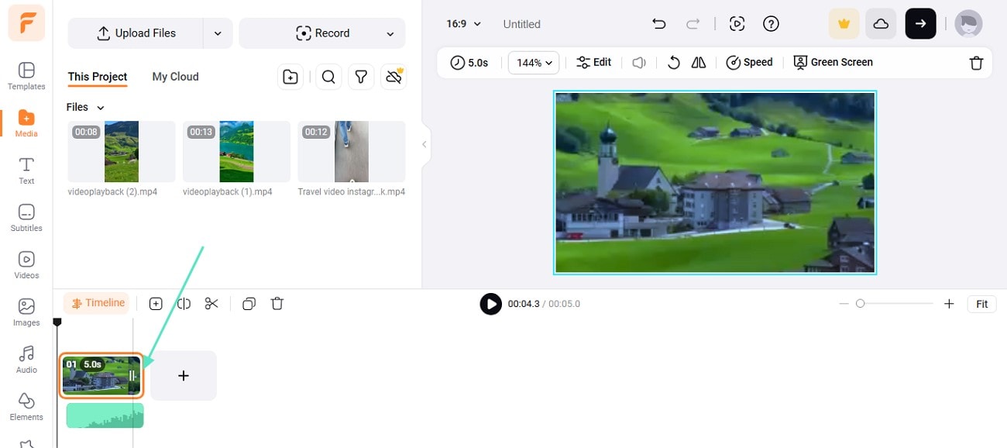Select videoplayback (2).mp4 thumbnail

(122, 151)
